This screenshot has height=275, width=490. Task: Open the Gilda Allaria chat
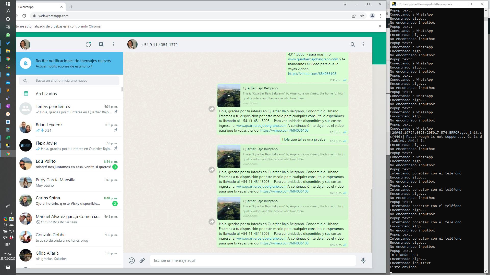pos(69,256)
